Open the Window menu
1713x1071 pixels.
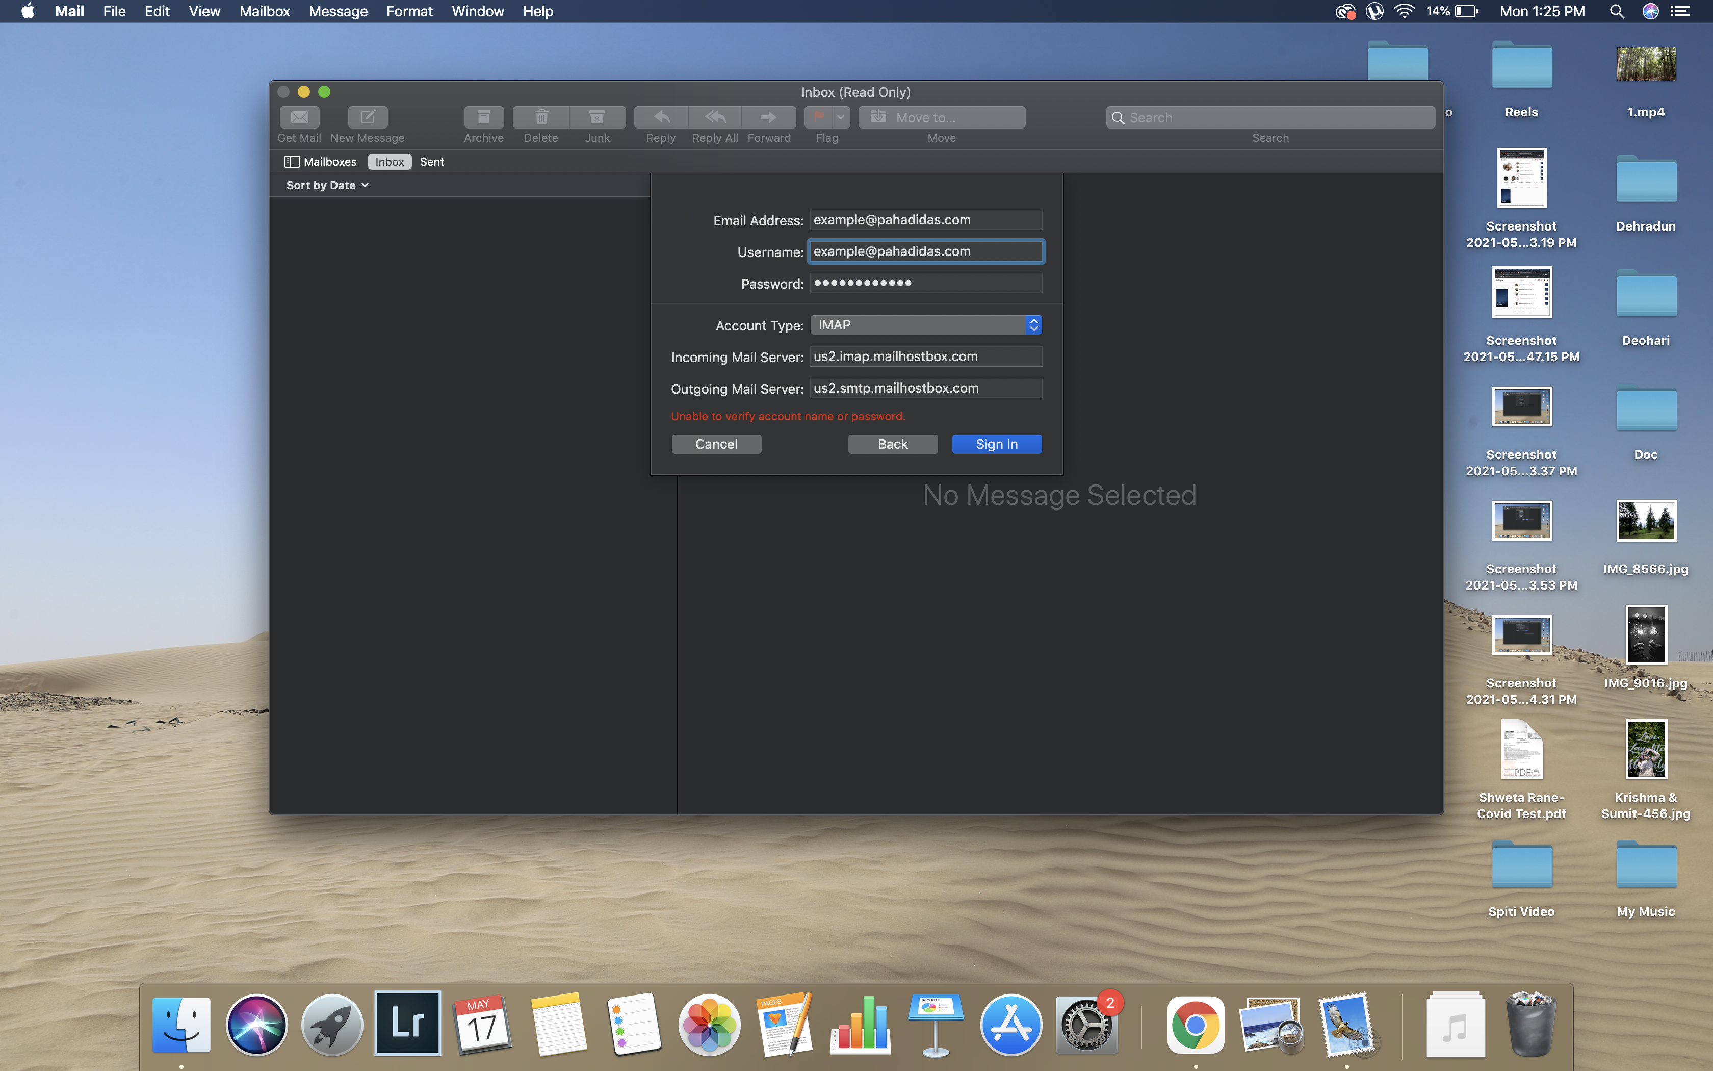click(x=478, y=11)
